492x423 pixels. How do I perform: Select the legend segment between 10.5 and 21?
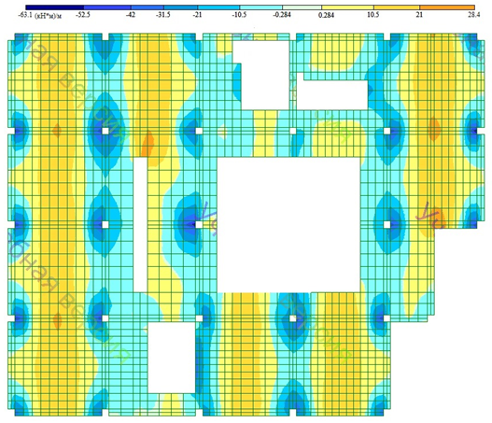(x=397, y=7)
